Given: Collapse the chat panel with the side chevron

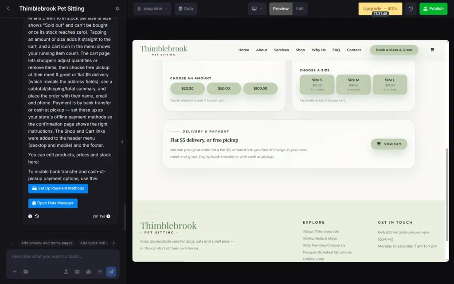Looking at the screenshot, I should pyautogui.click(x=122, y=142).
